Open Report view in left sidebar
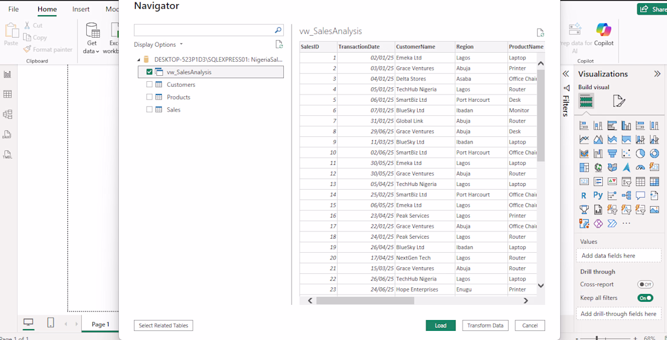 point(7,75)
